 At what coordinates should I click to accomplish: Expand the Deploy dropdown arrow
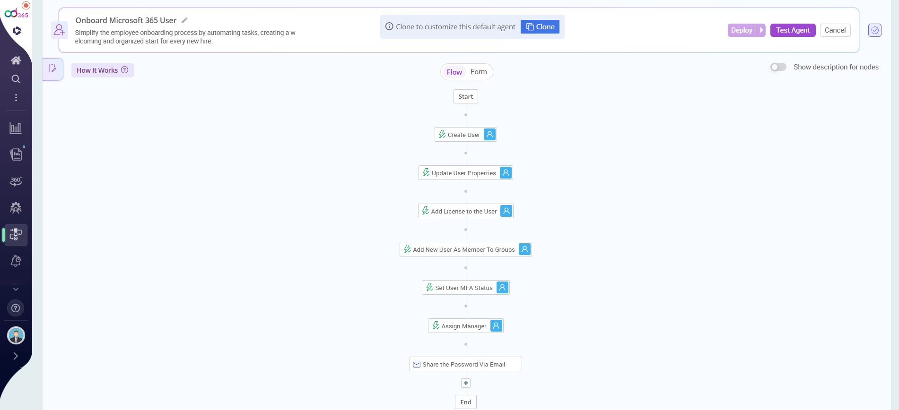(x=761, y=30)
